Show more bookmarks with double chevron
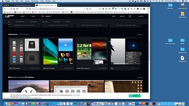Screen dimensions: 189x106 coord(148,12)
